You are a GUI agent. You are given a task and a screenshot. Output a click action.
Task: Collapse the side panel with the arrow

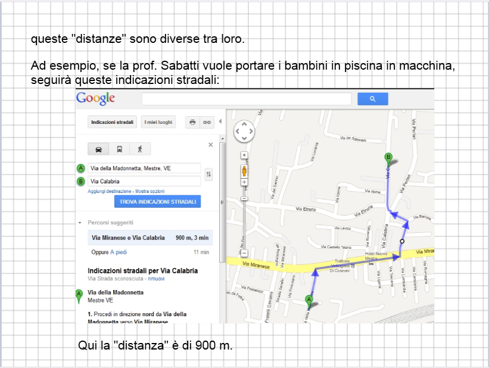coord(220,121)
